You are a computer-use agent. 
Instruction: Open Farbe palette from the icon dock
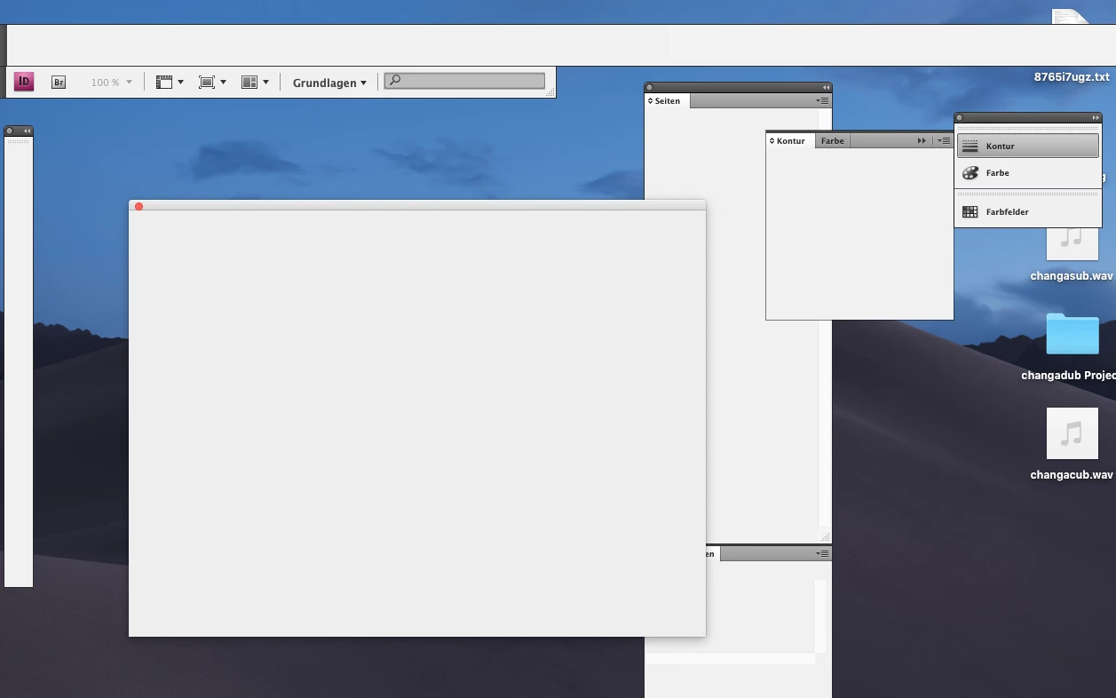pyautogui.click(x=1028, y=172)
